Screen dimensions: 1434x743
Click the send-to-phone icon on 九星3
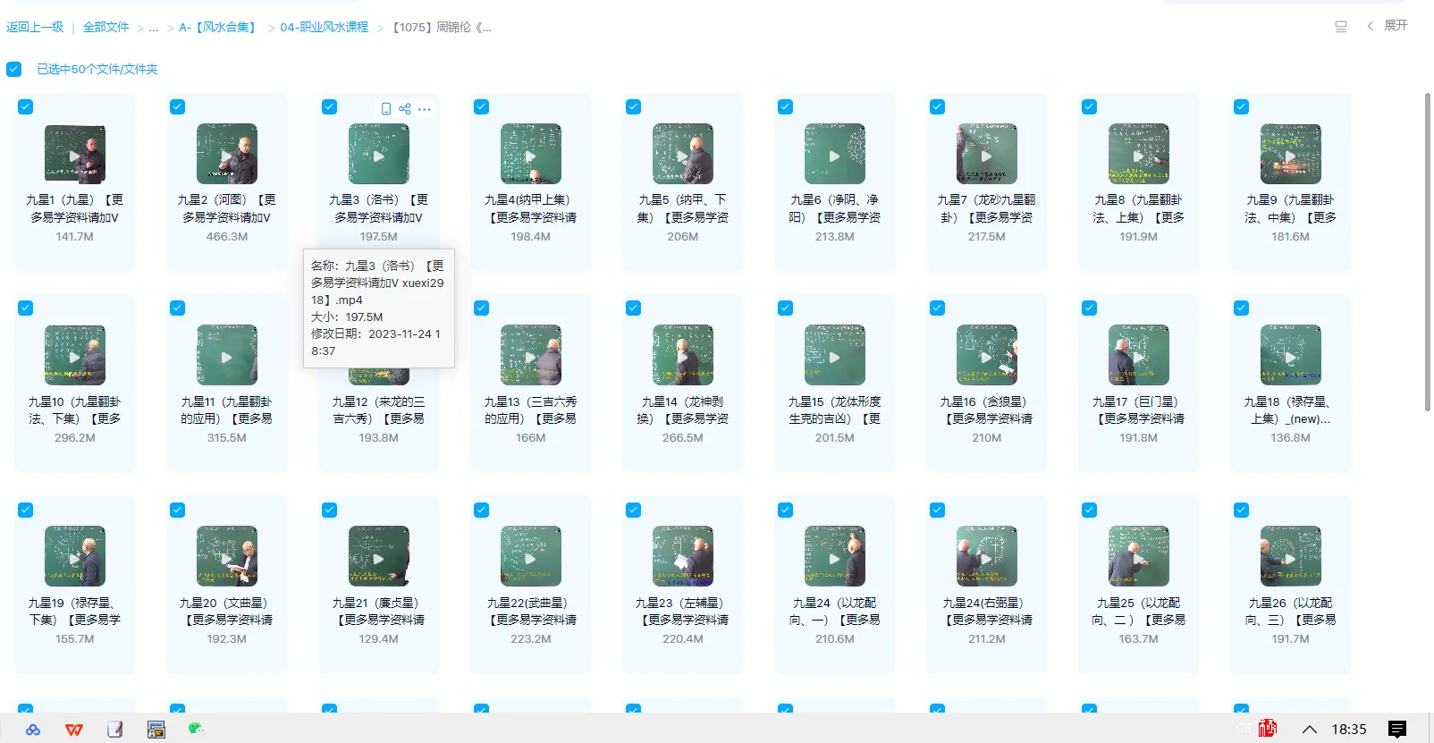386,109
